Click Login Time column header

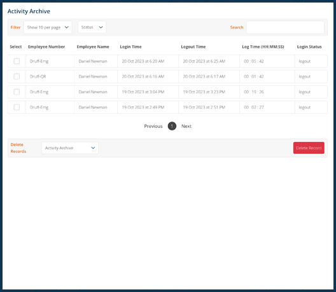pyautogui.click(x=130, y=46)
